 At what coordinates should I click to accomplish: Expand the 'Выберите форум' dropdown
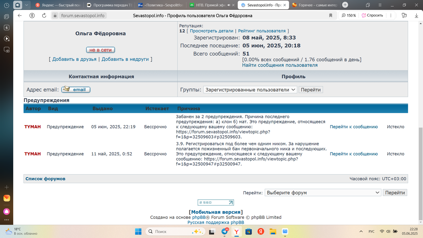coord(323,192)
